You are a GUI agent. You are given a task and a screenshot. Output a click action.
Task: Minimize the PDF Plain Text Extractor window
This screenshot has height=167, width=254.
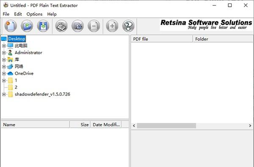tap(214, 6)
